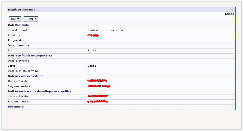Click the redacted Provincia value

(93, 35)
